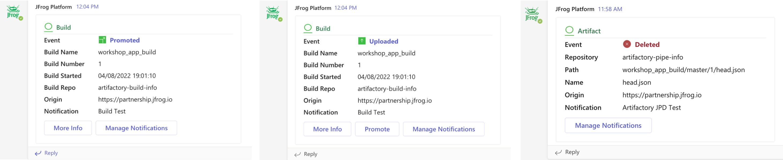This screenshot has width=783, height=160.
Task: Open More Info in Uploaded build card
Action: pyautogui.click(x=327, y=129)
